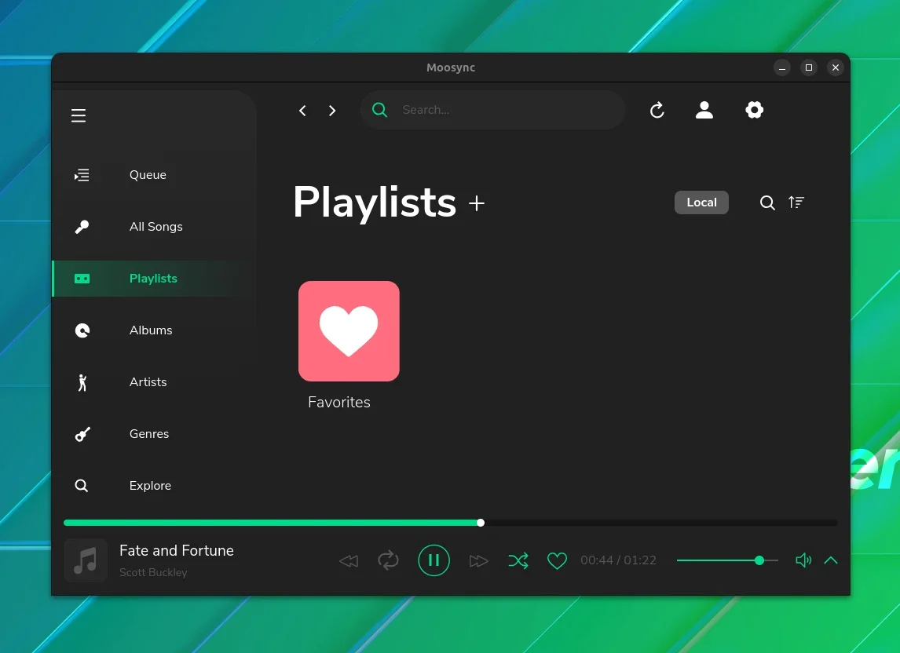This screenshot has width=900, height=653.
Task: Click the green search icon in search bar
Action: pyautogui.click(x=379, y=110)
